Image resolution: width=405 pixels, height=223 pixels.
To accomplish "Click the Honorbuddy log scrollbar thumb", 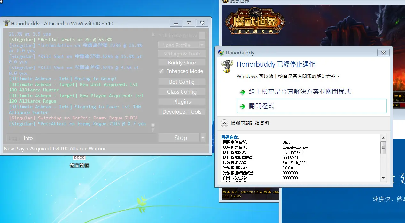I will point(153,125).
